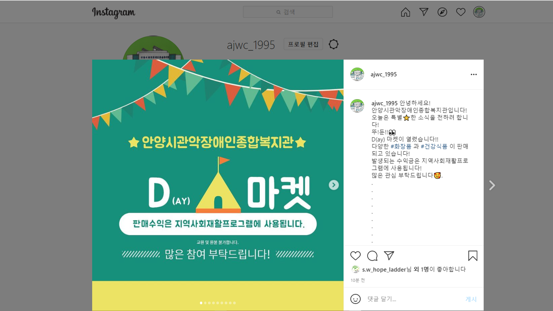Click the 게시 post comment button
553x311 pixels.
(471, 299)
